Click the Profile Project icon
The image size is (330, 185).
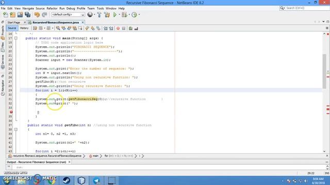click(134, 15)
